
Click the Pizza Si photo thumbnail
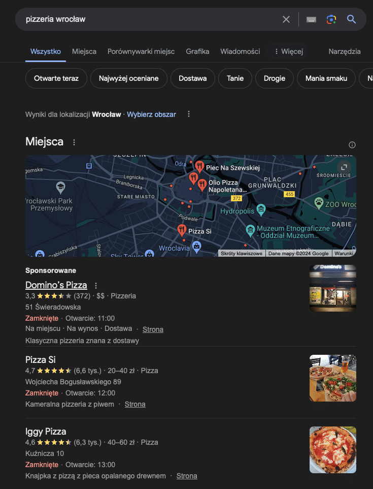tap(333, 378)
